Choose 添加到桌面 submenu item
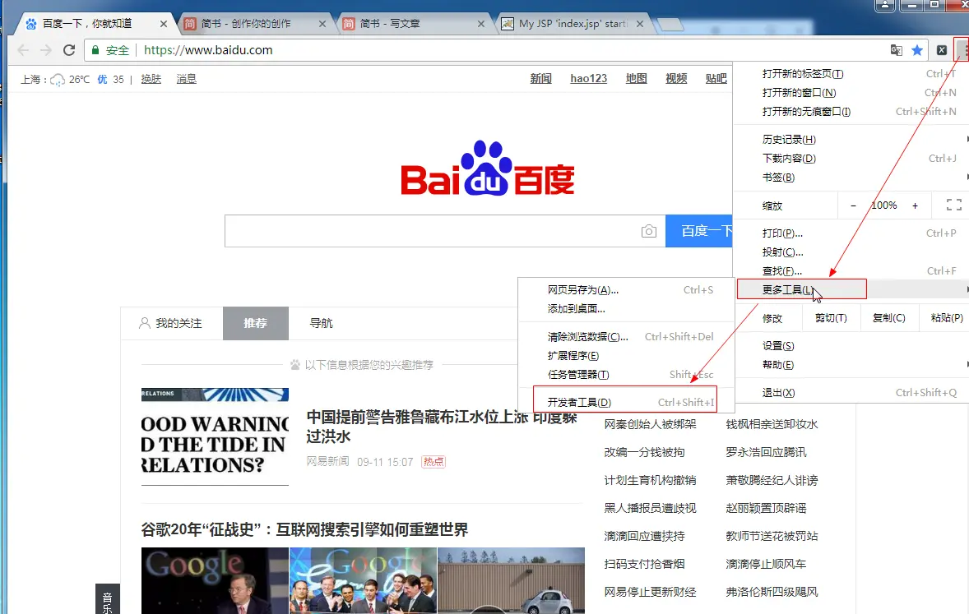This screenshot has width=969, height=614. pos(626,309)
